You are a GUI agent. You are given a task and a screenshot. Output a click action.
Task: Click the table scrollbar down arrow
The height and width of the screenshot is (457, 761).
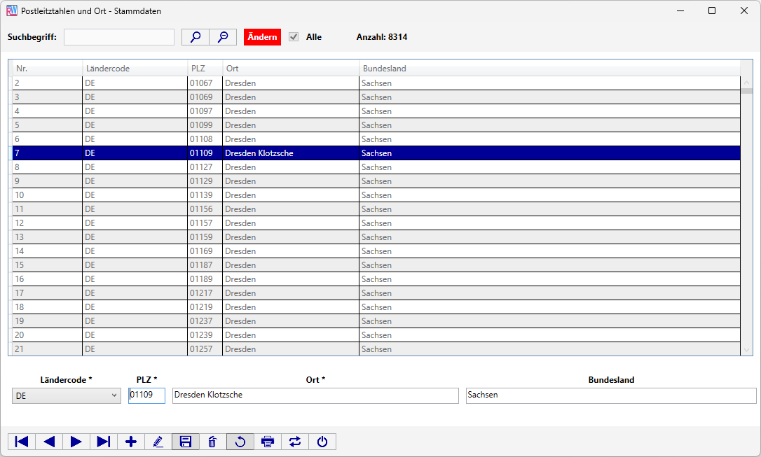(746, 349)
